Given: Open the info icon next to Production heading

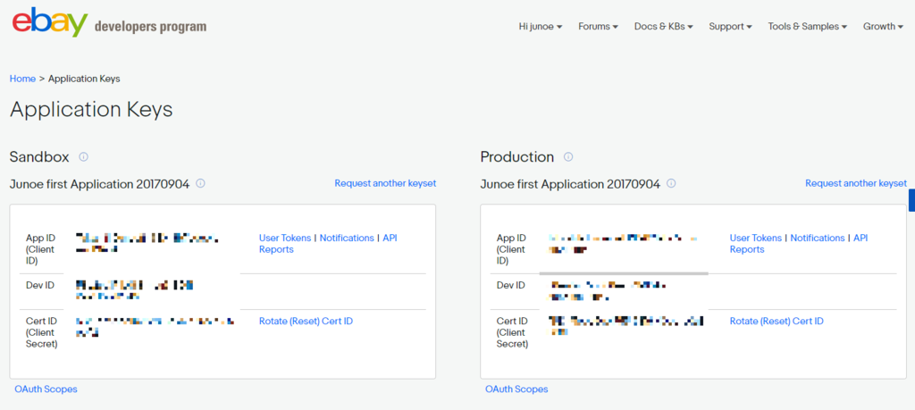Looking at the screenshot, I should [x=568, y=157].
